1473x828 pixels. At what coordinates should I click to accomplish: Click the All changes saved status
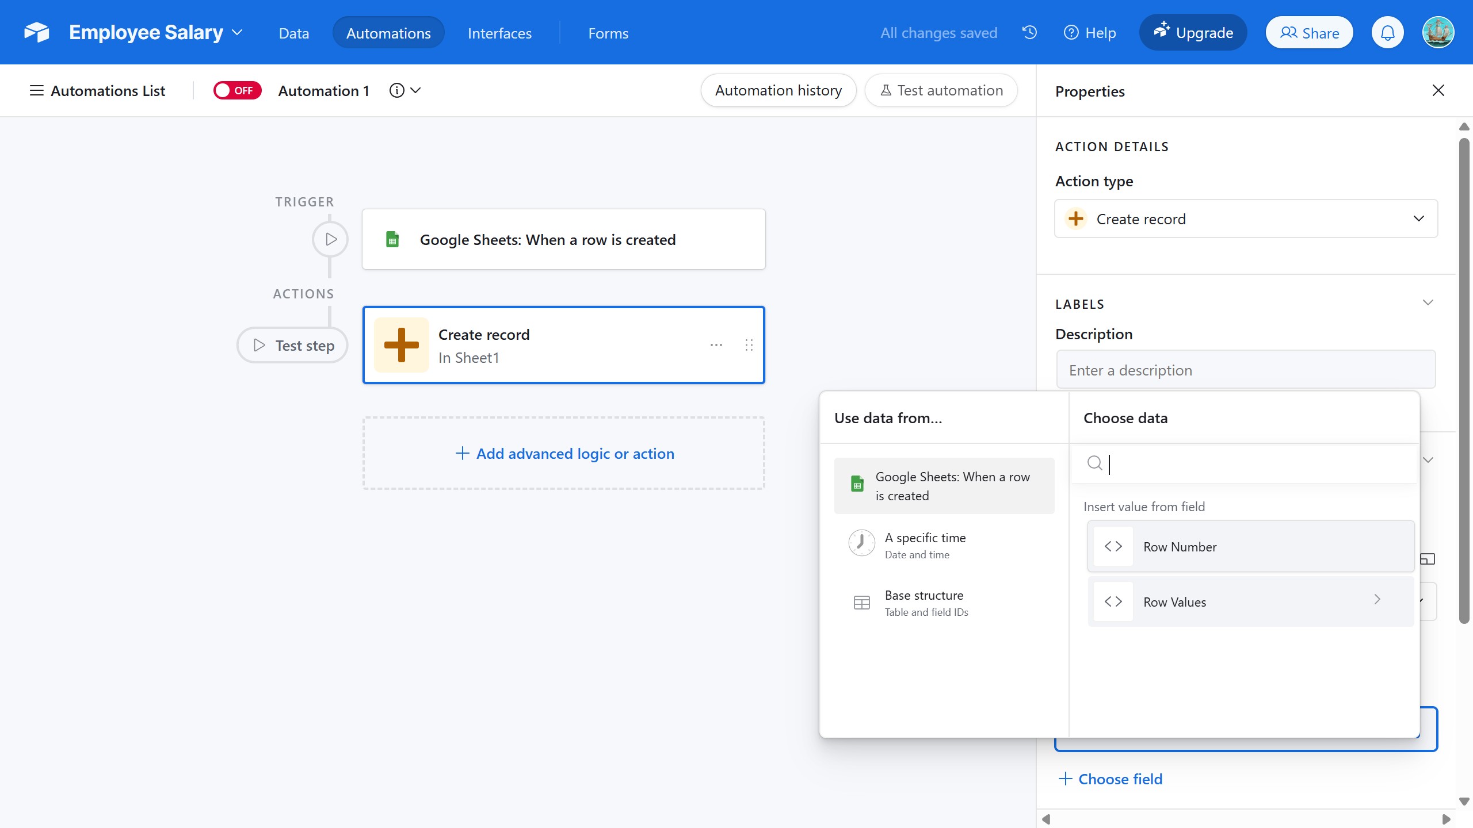938,33
